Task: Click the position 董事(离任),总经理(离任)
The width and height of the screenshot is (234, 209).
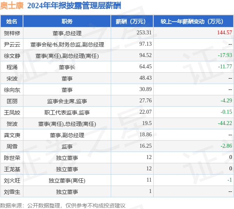Action: [67, 124]
